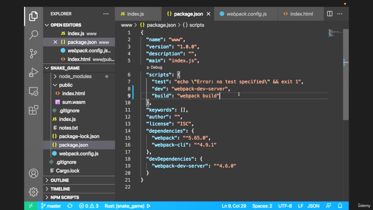The width and height of the screenshot is (373, 210).
Task: Open the Manage settings gear
Action: coord(34,192)
